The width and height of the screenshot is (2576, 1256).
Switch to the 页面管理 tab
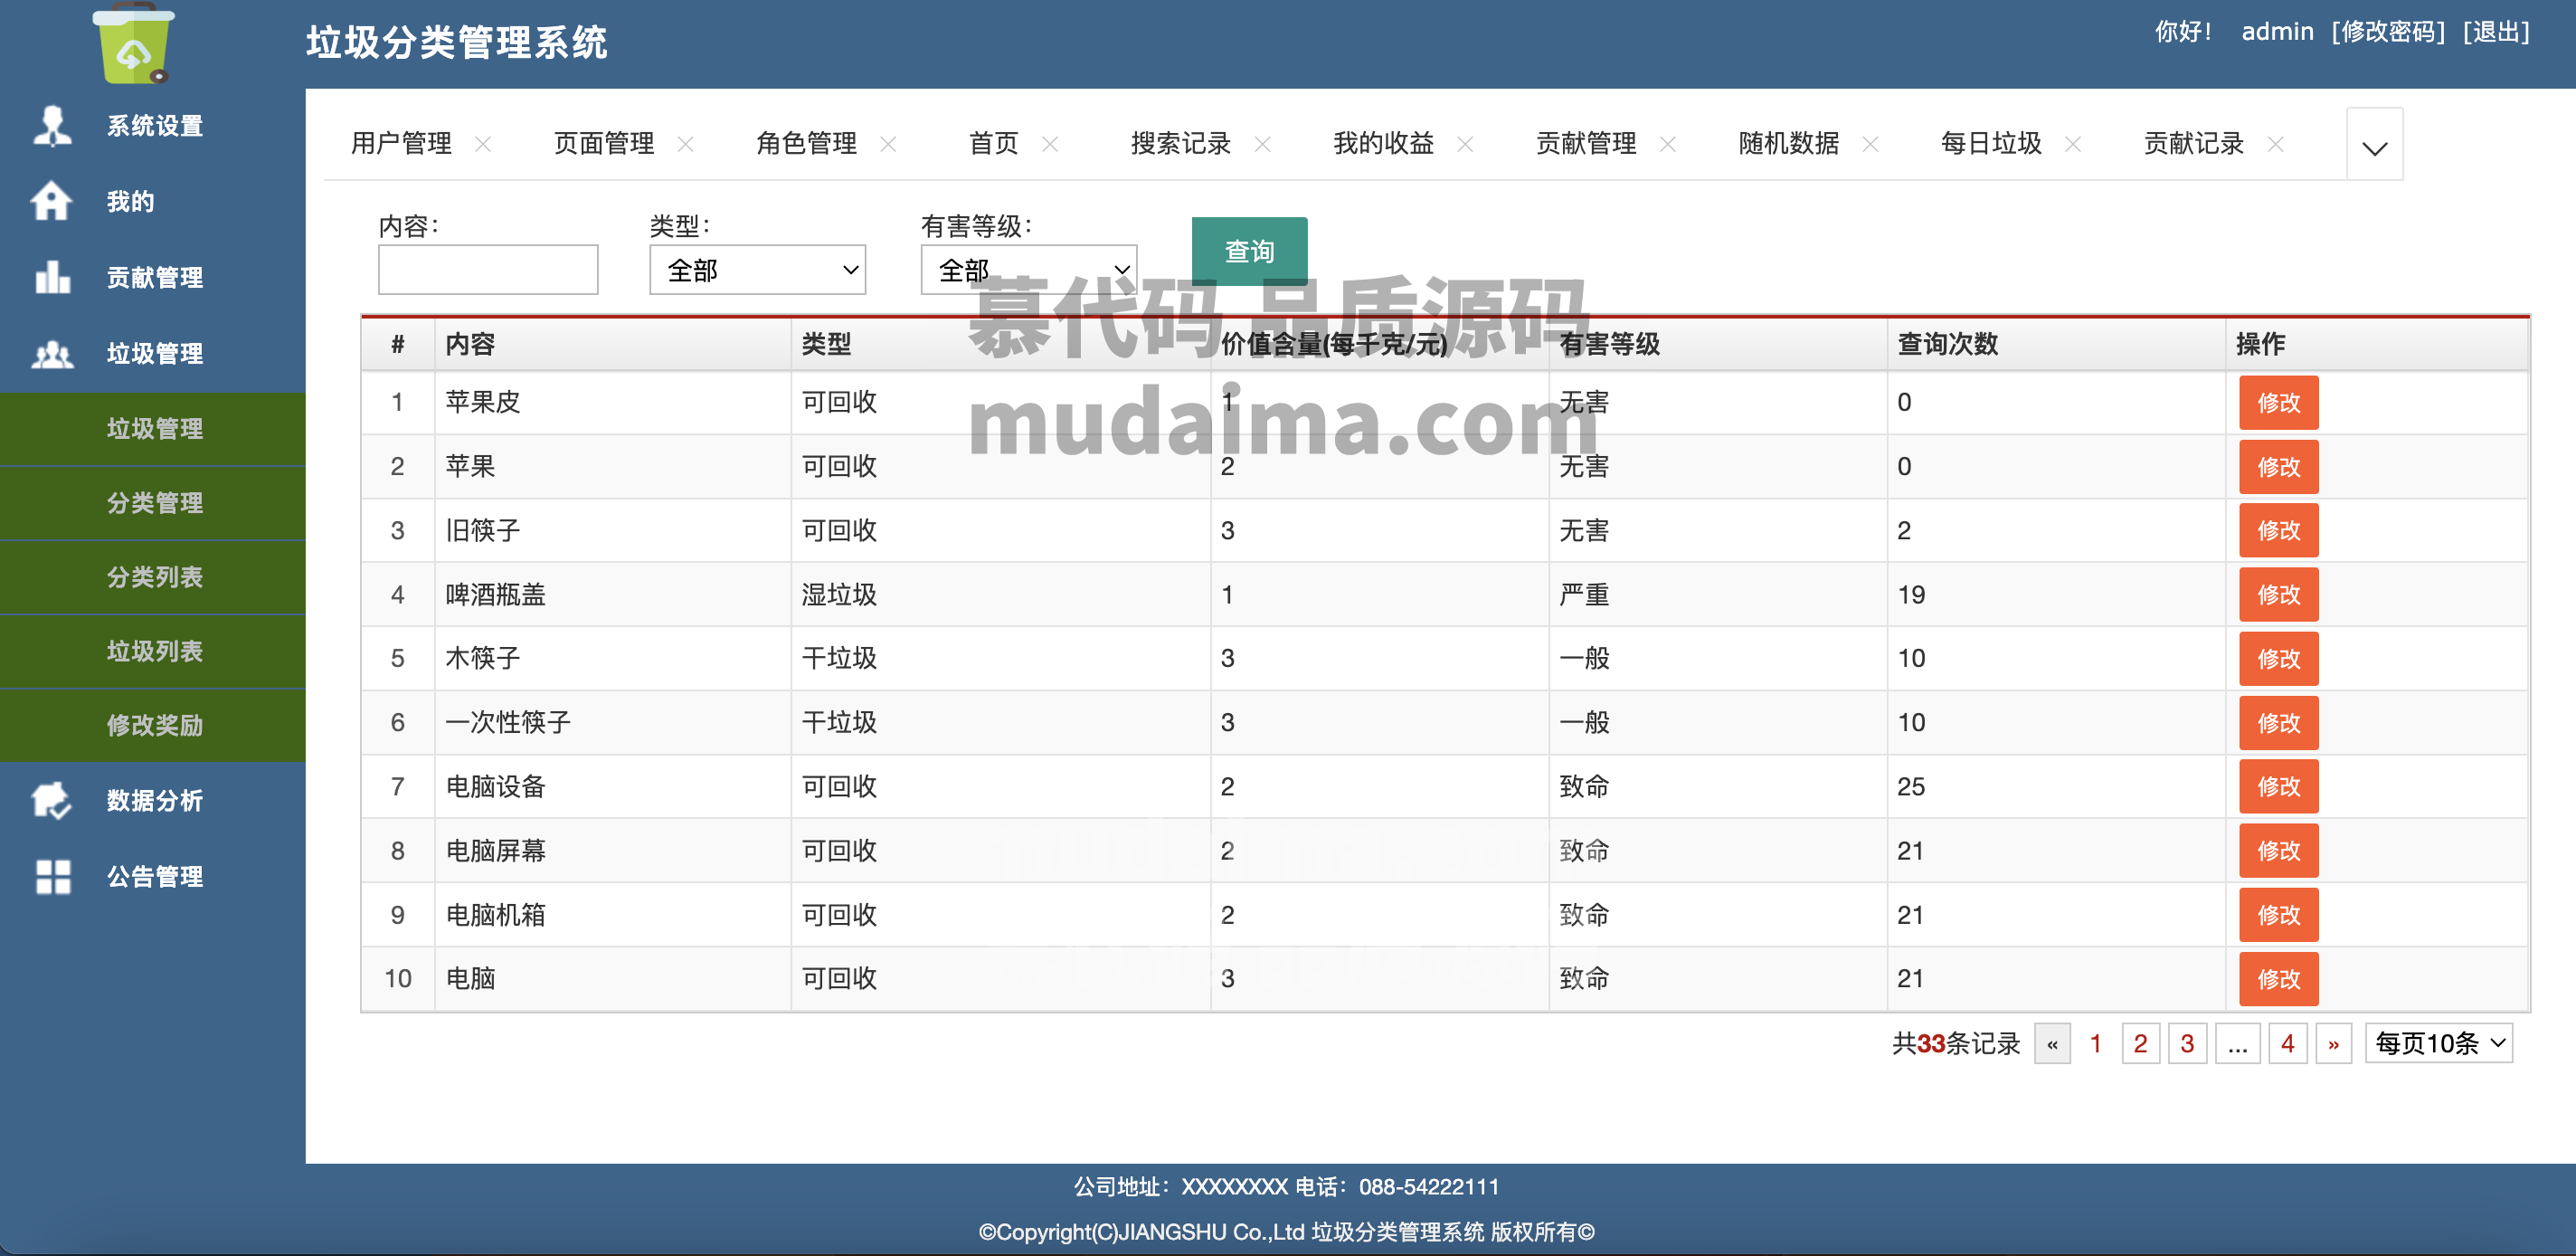tap(604, 144)
